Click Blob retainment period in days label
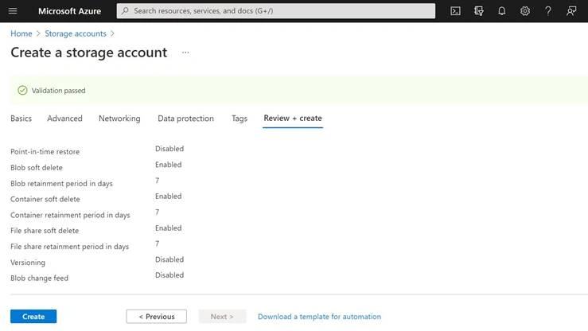The image size is (588, 331). point(61,184)
